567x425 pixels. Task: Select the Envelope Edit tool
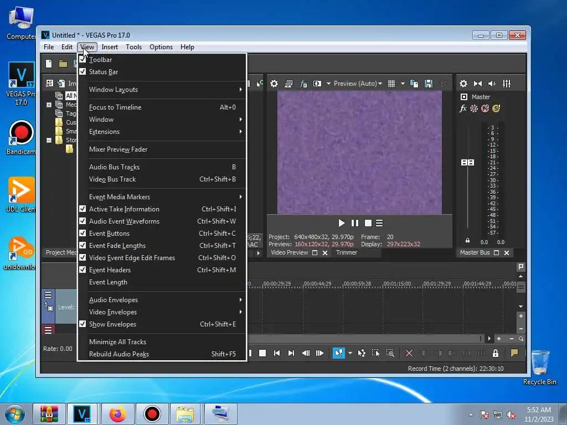coord(361,353)
